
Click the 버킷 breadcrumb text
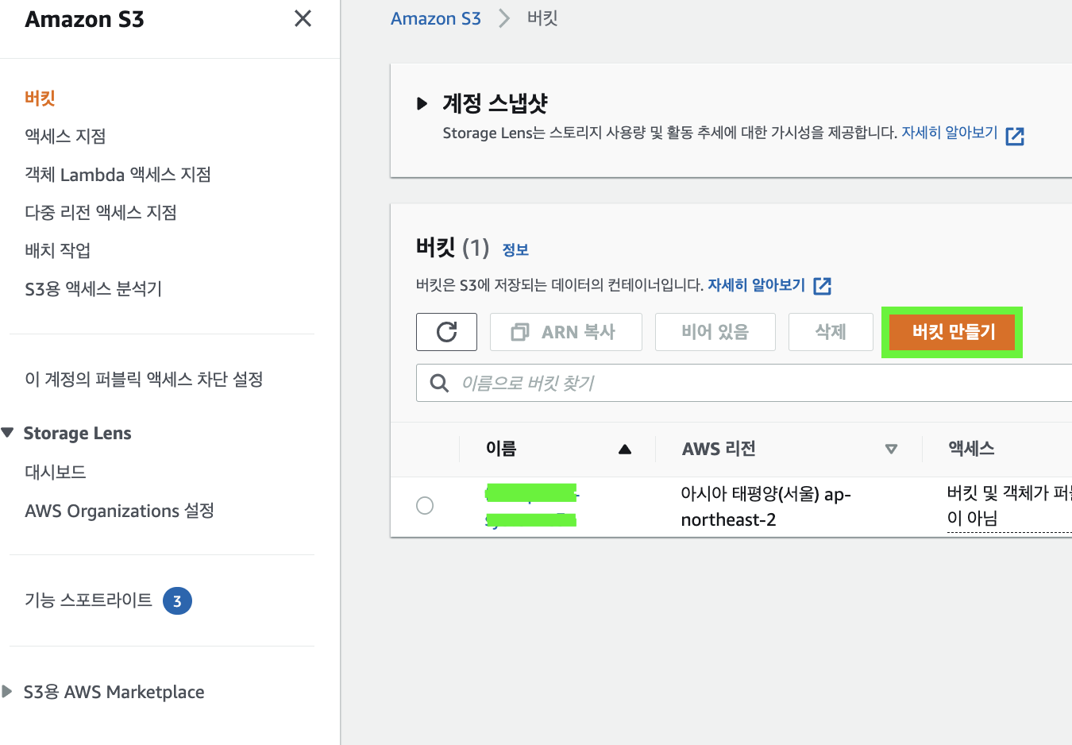click(x=542, y=18)
